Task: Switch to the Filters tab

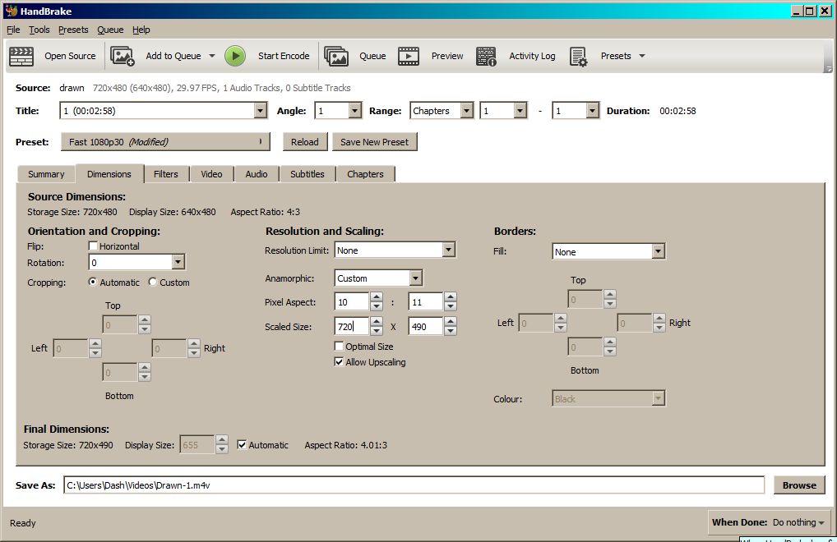Action: [x=165, y=174]
